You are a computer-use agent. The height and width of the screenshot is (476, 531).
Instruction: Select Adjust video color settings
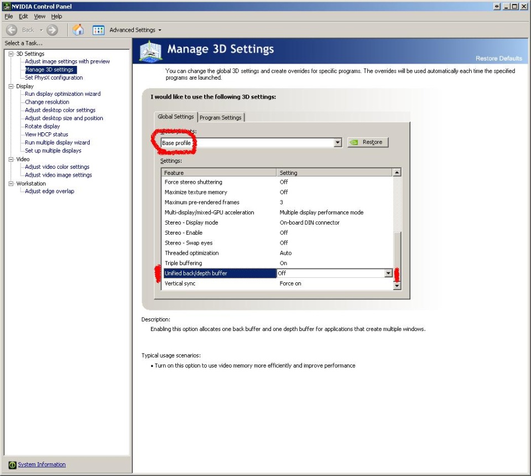point(57,167)
